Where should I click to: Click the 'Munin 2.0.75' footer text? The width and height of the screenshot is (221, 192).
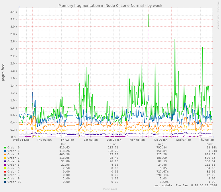pyautogui.click(x=110, y=189)
